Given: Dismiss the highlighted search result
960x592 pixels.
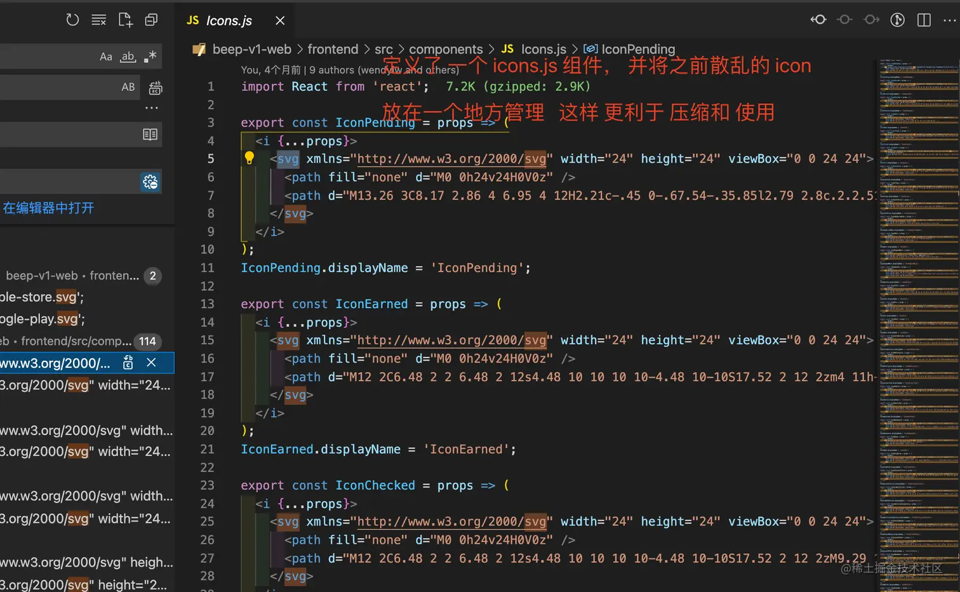Looking at the screenshot, I should coord(151,363).
